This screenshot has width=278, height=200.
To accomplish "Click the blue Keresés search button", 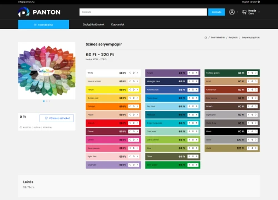I will (x=216, y=12).
